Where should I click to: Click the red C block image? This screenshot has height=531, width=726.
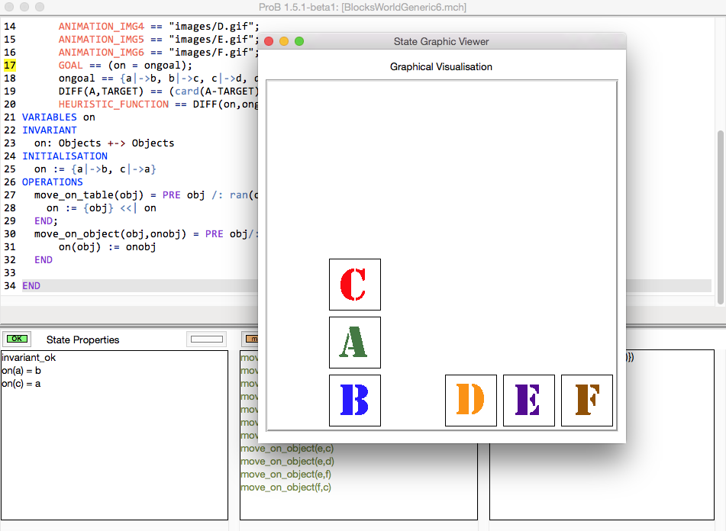[354, 285]
